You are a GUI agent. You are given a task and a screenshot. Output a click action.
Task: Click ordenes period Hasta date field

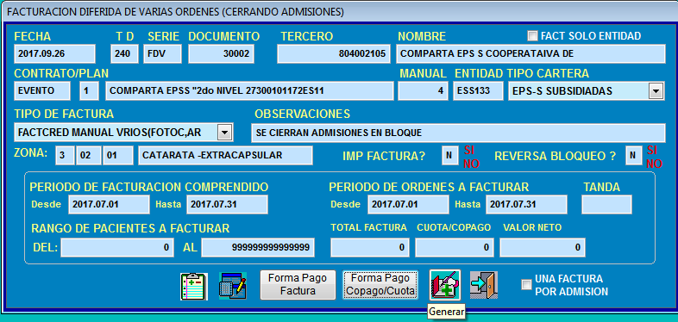526,204
